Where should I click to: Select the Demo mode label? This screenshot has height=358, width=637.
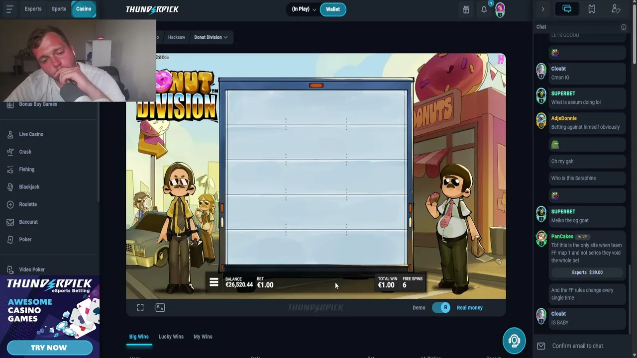click(x=419, y=308)
